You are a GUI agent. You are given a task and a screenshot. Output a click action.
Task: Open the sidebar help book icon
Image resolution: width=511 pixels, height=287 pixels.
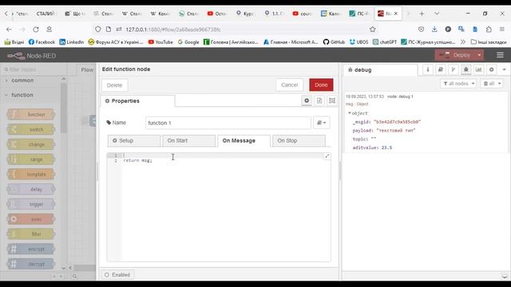[440, 69]
